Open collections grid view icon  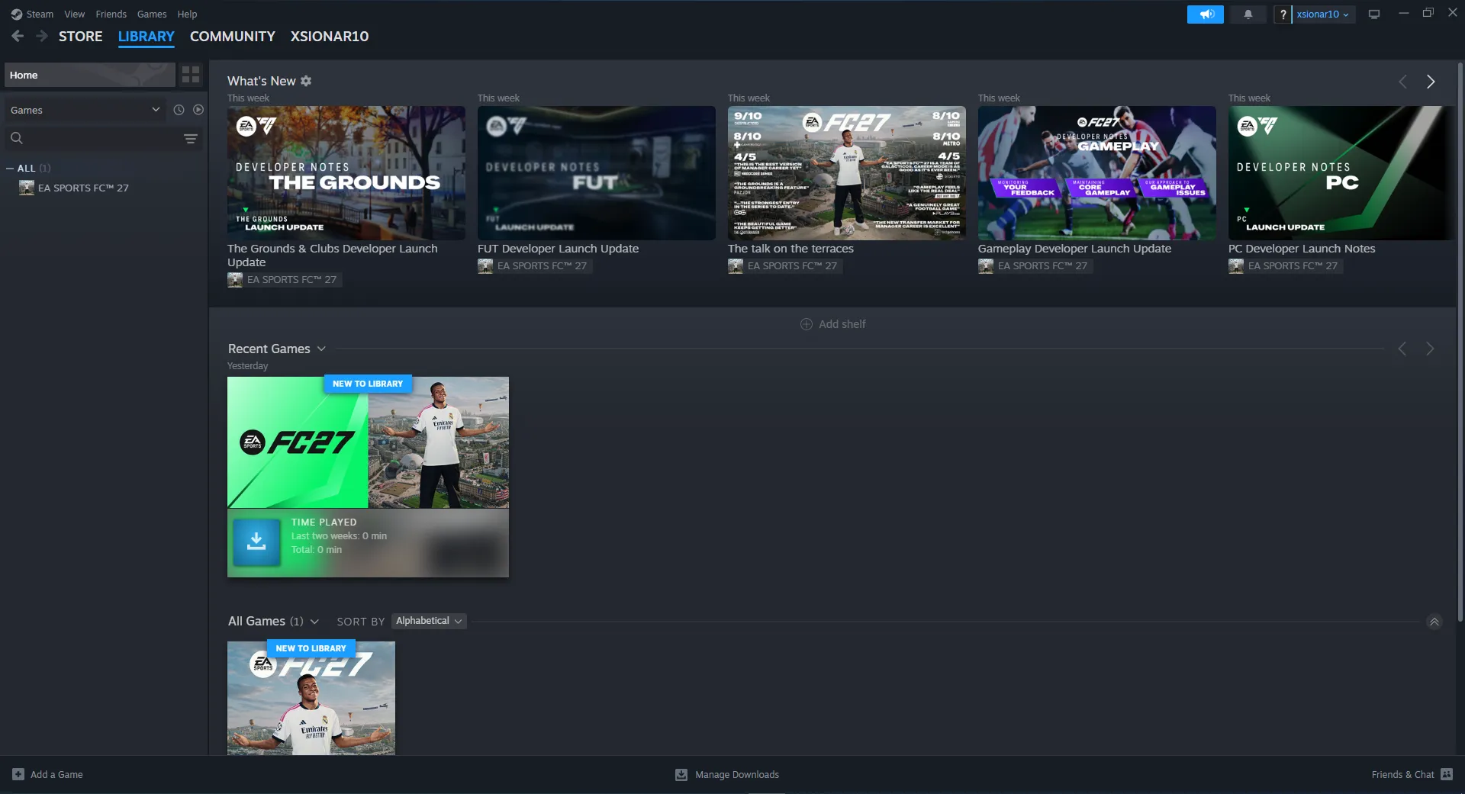[191, 75]
